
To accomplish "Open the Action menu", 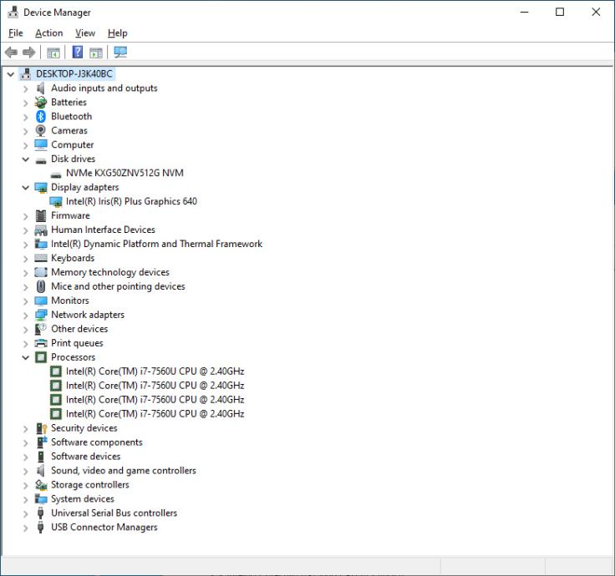I will [49, 33].
